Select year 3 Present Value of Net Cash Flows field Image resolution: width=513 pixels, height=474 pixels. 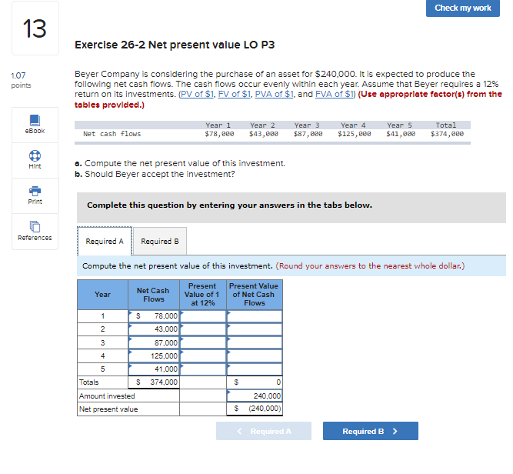click(255, 342)
